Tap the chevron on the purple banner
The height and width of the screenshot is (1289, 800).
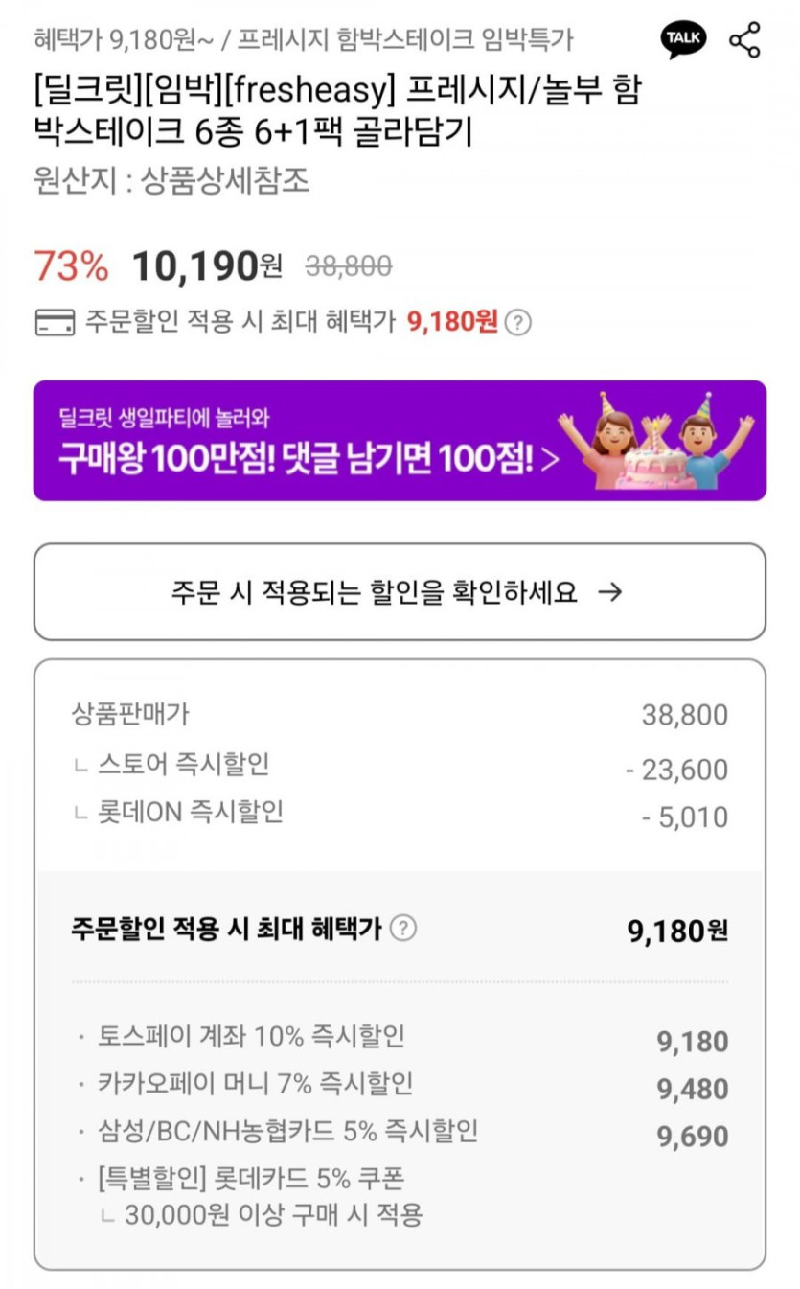pyautogui.click(x=550, y=460)
